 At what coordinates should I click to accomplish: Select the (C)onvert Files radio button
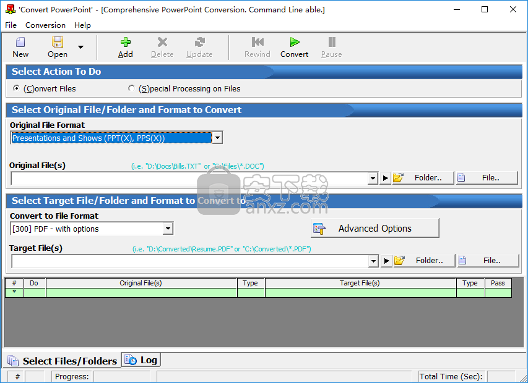[16, 88]
